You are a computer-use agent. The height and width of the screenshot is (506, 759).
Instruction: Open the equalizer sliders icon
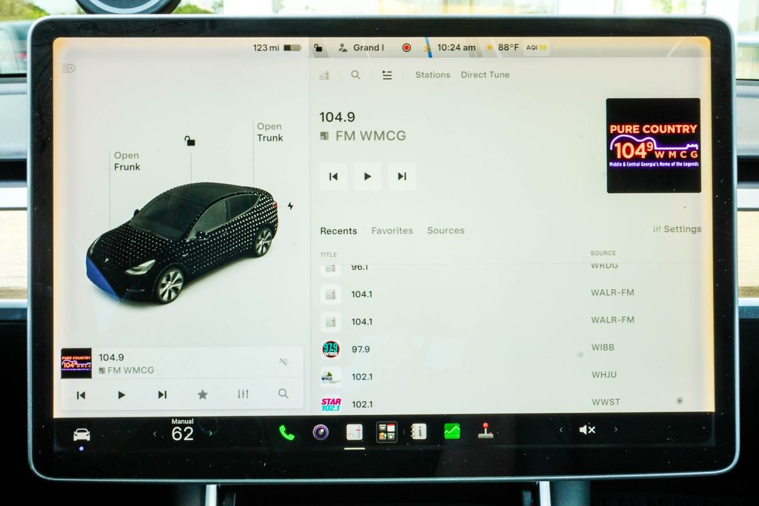[243, 394]
